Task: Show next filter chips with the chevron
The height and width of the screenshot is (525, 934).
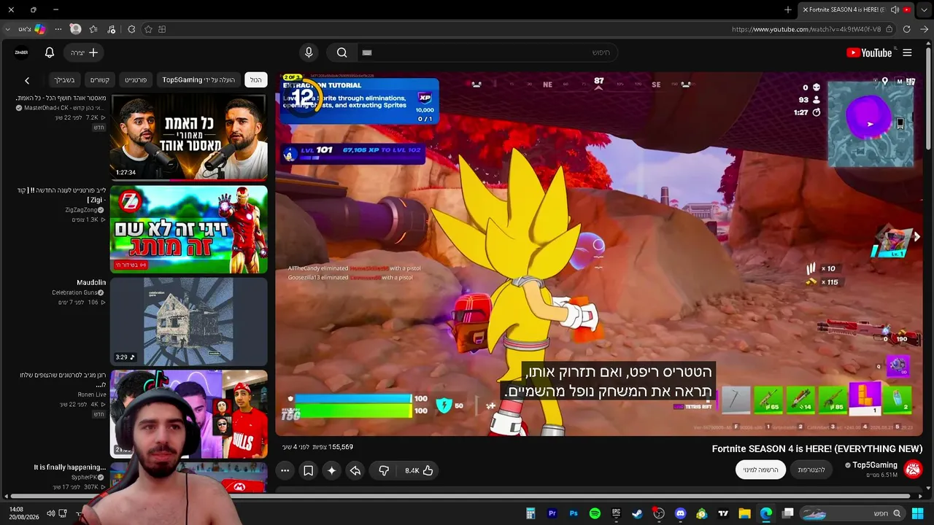Action: (27, 80)
